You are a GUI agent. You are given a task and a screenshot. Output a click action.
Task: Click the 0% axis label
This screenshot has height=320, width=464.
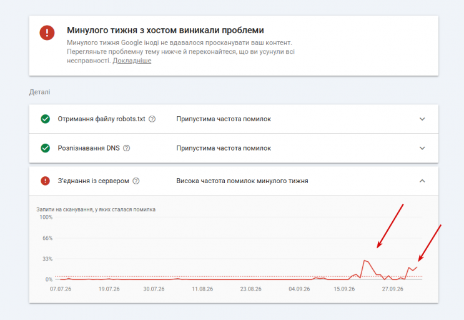[x=49, y=279]
